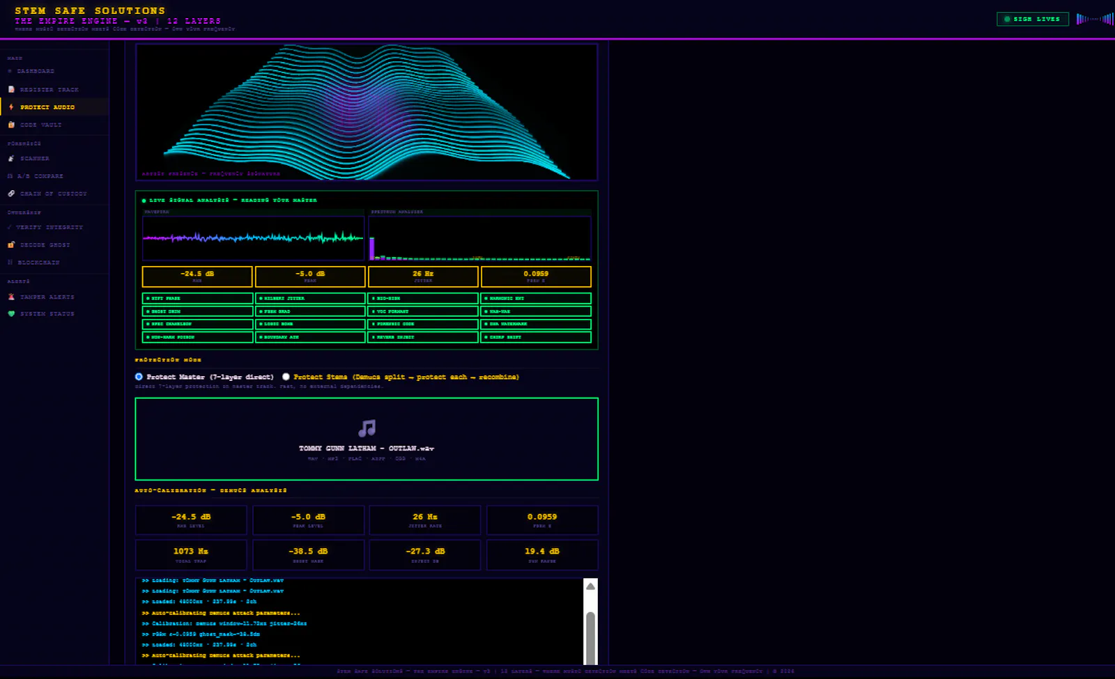Click the -5.0 dB Peak Level calibration card
This screenshot has width=1115, height=679.
pyautogui.click(x=308, y=520)
